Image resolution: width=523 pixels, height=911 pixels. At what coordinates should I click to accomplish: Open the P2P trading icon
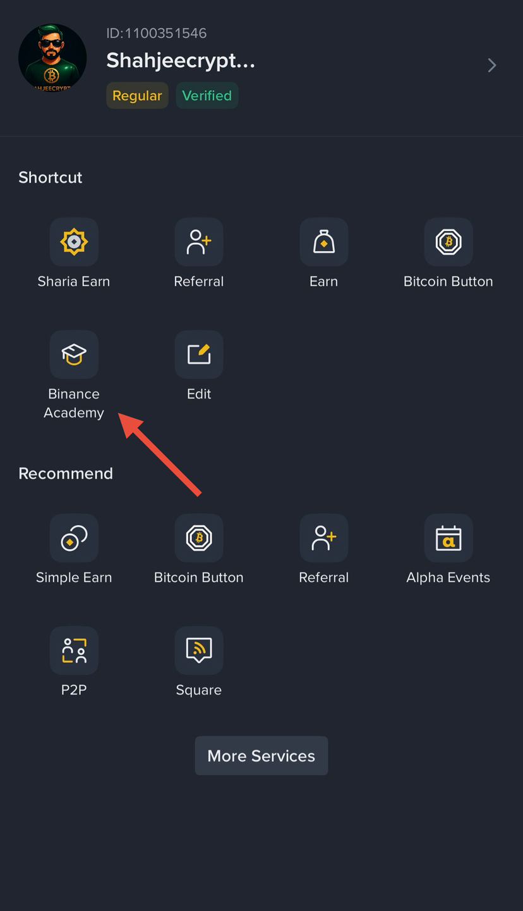74,650
